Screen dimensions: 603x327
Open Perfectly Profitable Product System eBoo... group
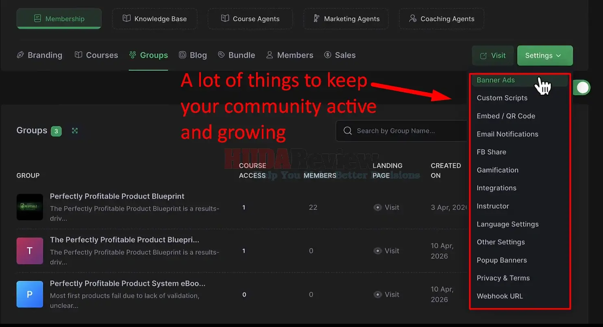(128, 283)
